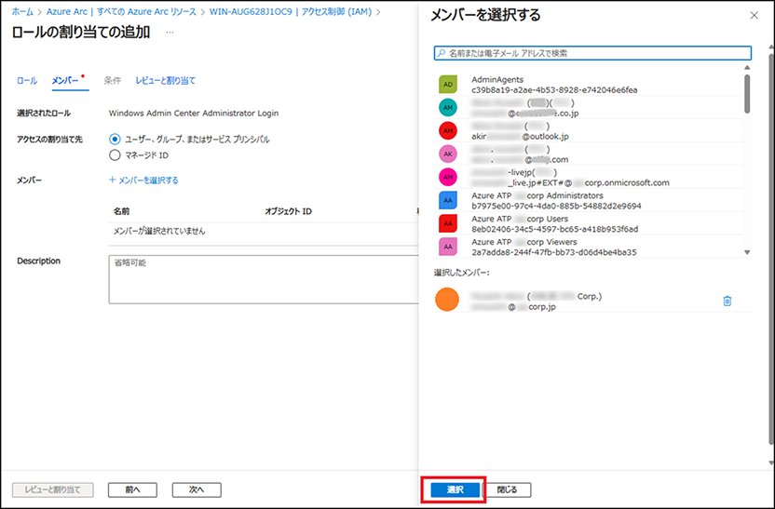The image size is (775, 509).
Task: Click the pink AA avatar for Azure ATP Viewers
Action: [448, 247]
